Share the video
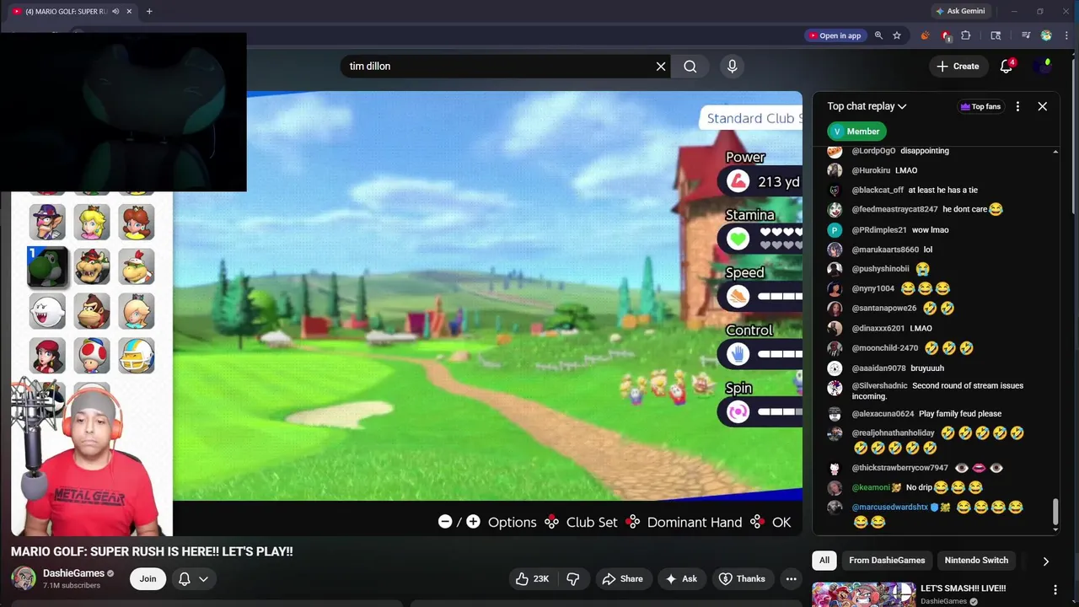 622,578
